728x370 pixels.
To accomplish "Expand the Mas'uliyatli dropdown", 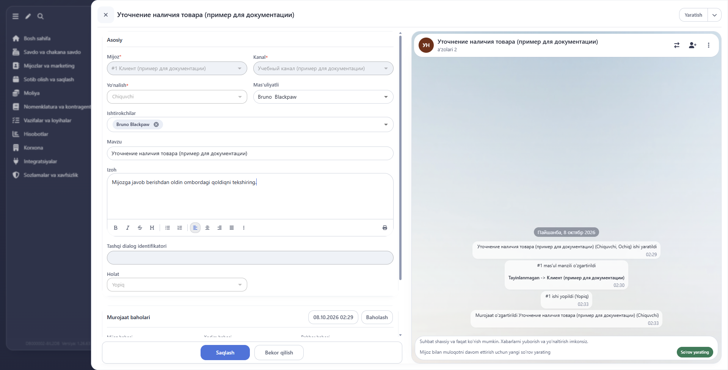I will 323,97.
